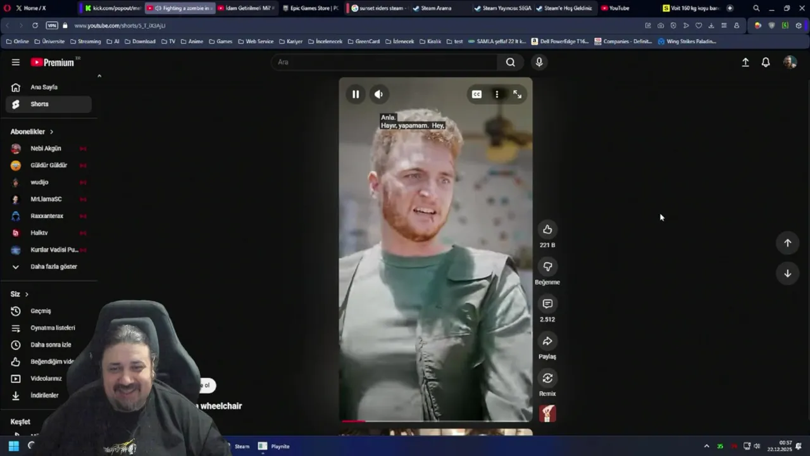The image size is (810, 456).
Task: Open Kurtlar Vadisi Pu... channel subscription
Action: [48, 250]
